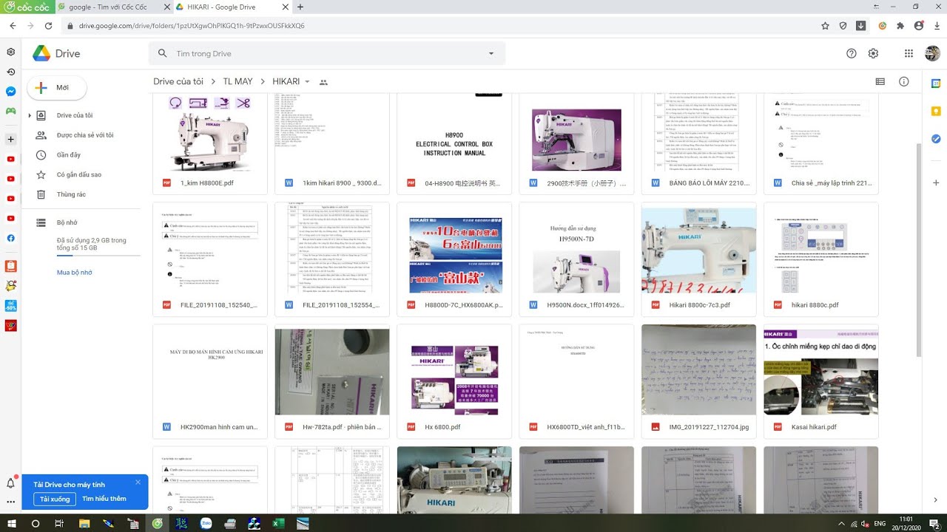This screenshot has height=532, width=947.
Task: Show folder details info icon
Action: coord(903,81)
